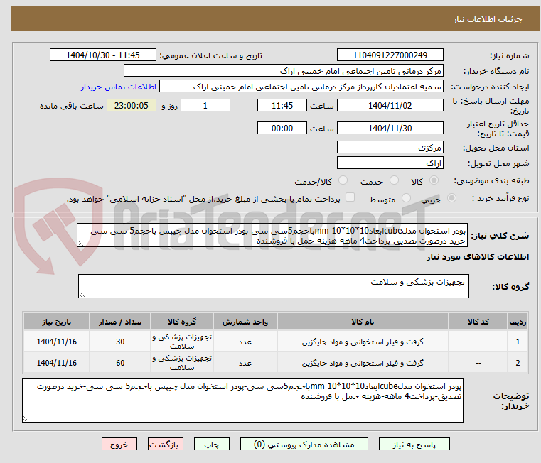The image size is (541, 463).
Task: Click the deadline date field 1404/11/02
Action: 390,105
